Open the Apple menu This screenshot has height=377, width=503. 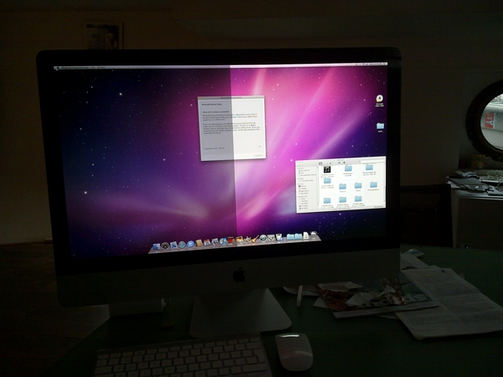[x=57, y=68]
